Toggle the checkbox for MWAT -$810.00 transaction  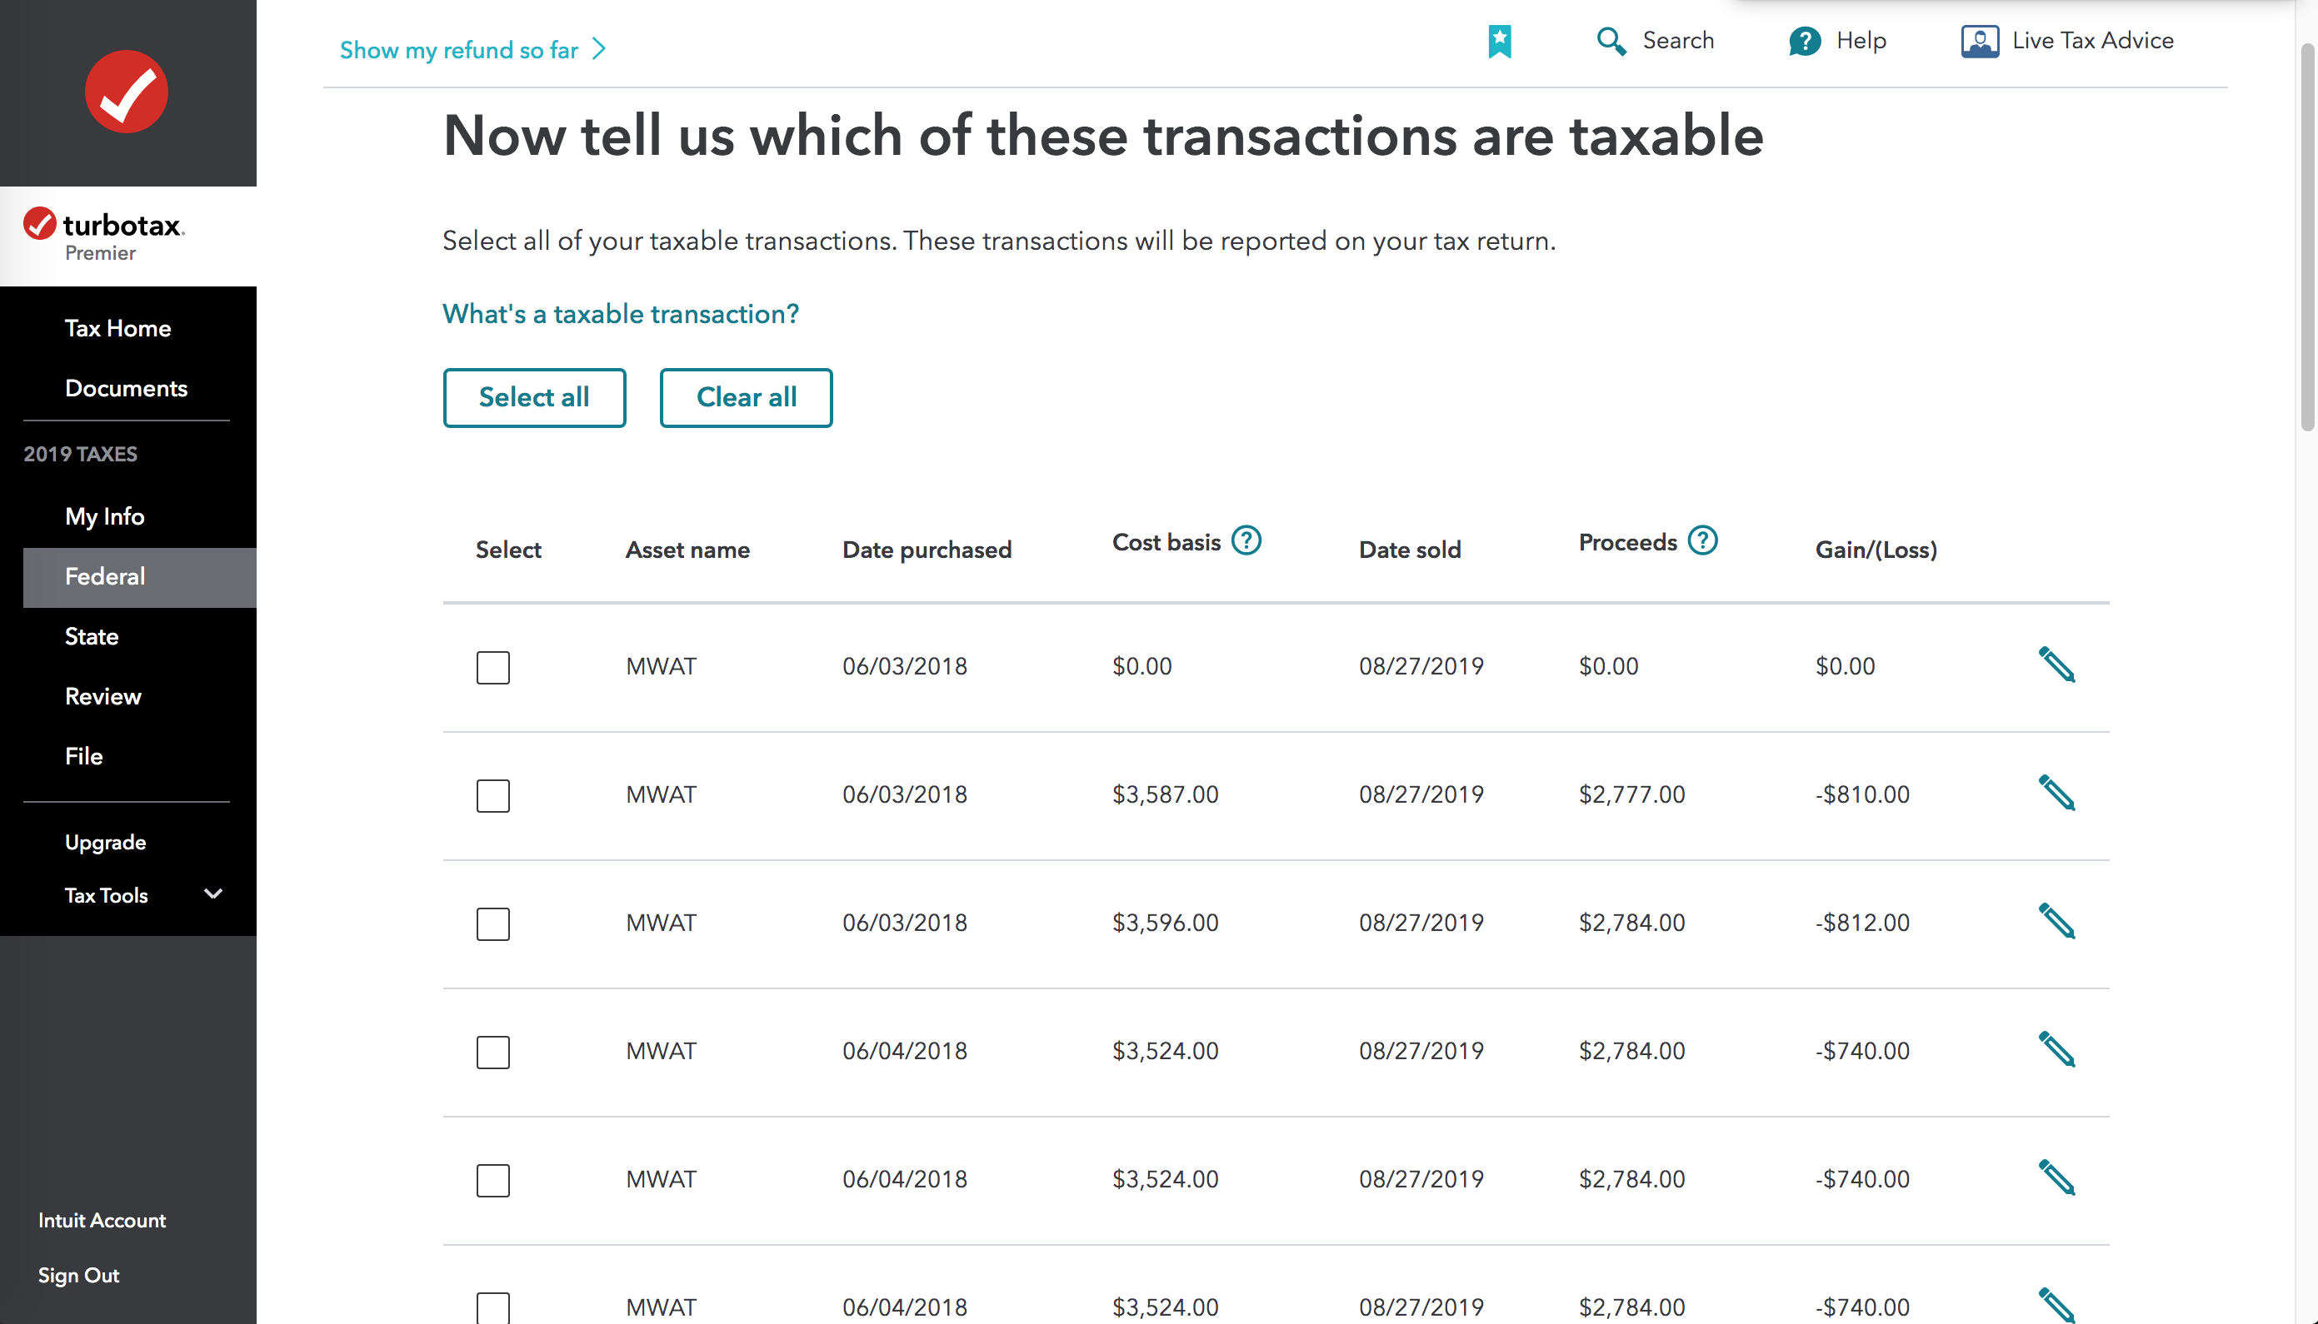(492, 794)
